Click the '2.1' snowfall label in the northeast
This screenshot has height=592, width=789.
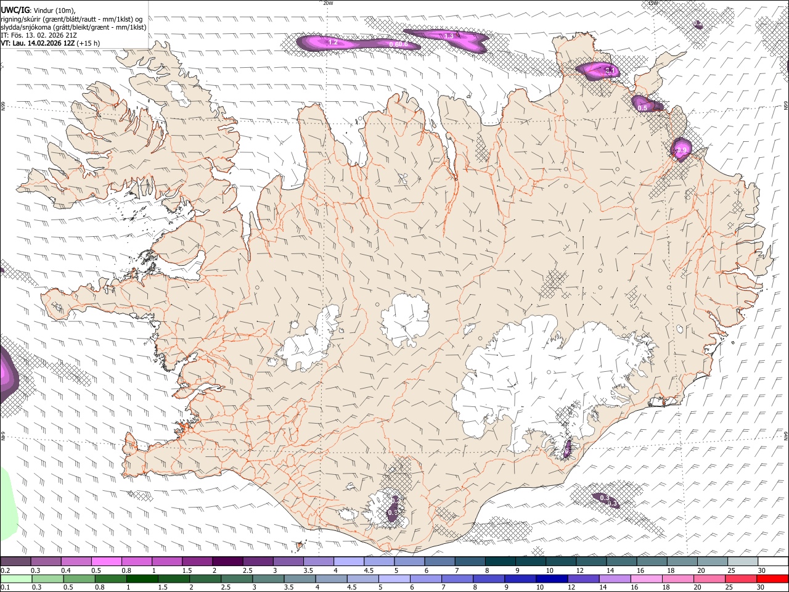click(x=610, y=72)
